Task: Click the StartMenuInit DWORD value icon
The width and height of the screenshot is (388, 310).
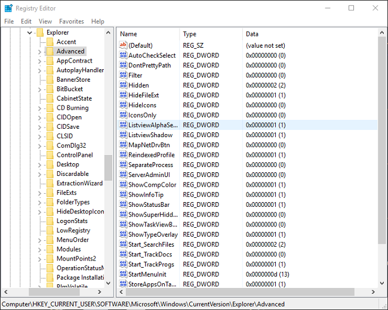Action: [123, 274]
